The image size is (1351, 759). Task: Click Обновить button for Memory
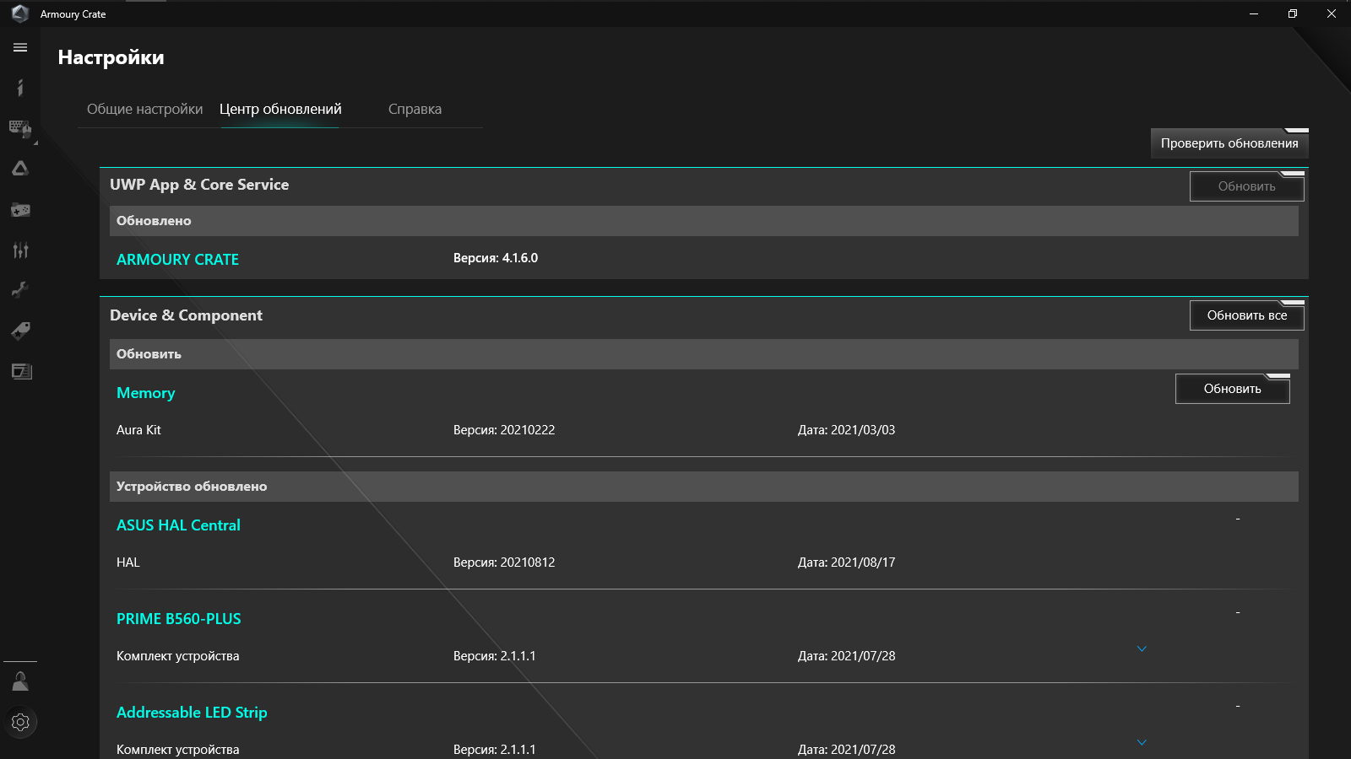(1233, 389)
